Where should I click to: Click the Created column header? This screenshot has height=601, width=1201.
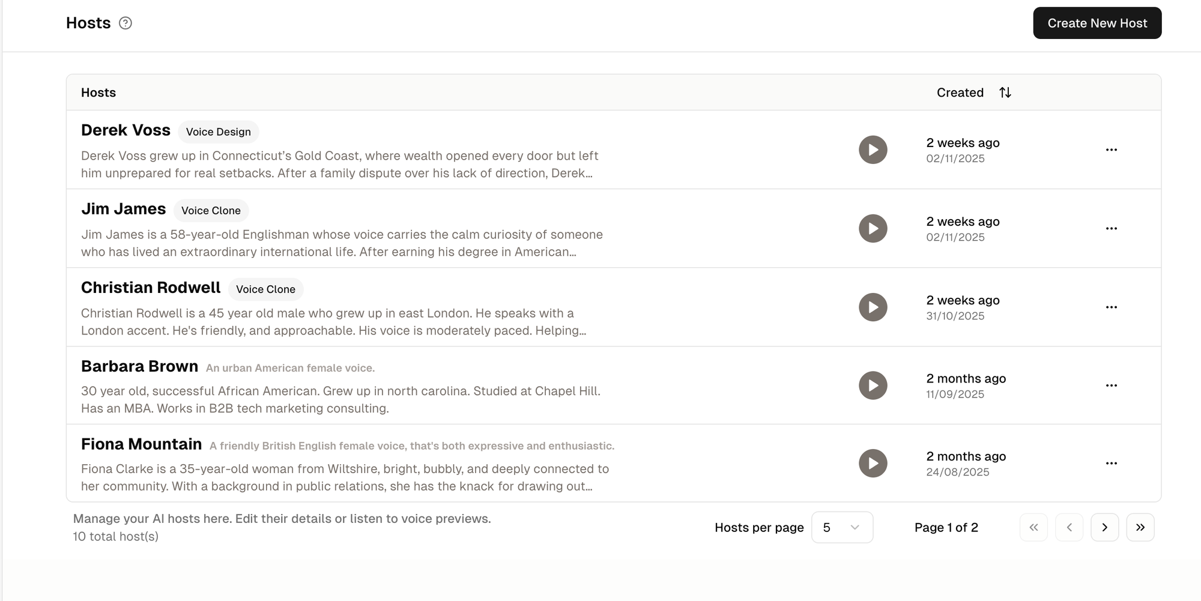(x=960, y=92)
